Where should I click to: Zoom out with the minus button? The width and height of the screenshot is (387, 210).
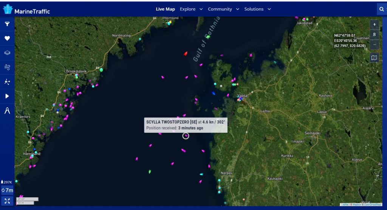click(374, 44)
